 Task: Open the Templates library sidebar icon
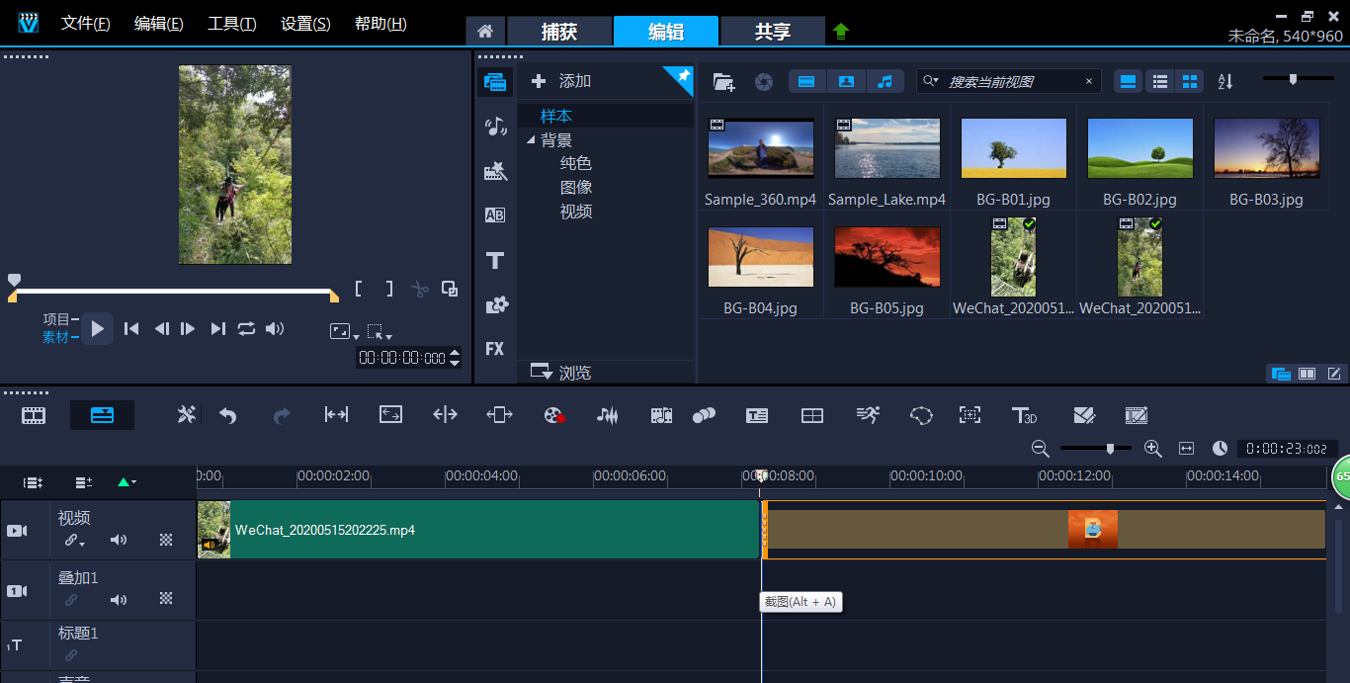pos(495,172)
